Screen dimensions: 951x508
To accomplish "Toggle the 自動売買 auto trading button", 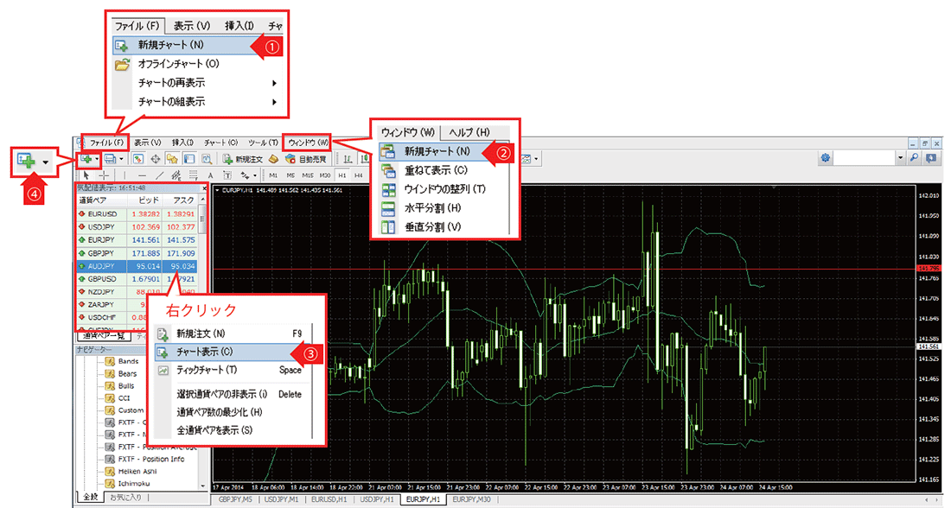I will (x=306, y=159).
